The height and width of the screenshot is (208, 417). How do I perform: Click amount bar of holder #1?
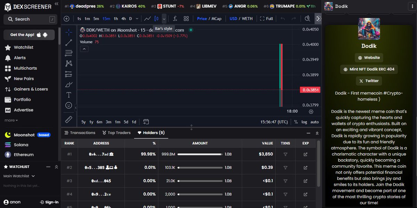[x=200, y=154]
